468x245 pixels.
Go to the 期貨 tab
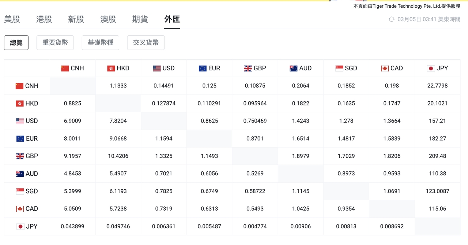140,19
